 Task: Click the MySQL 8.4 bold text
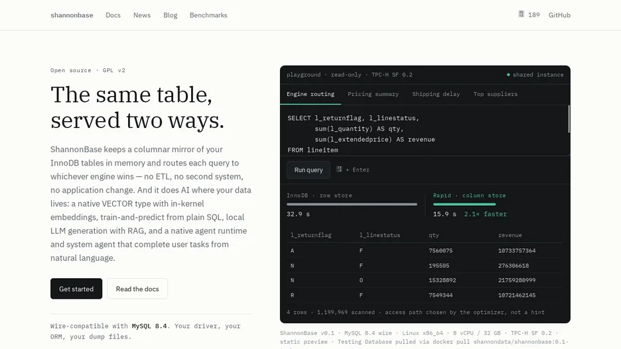coord(149,326)
